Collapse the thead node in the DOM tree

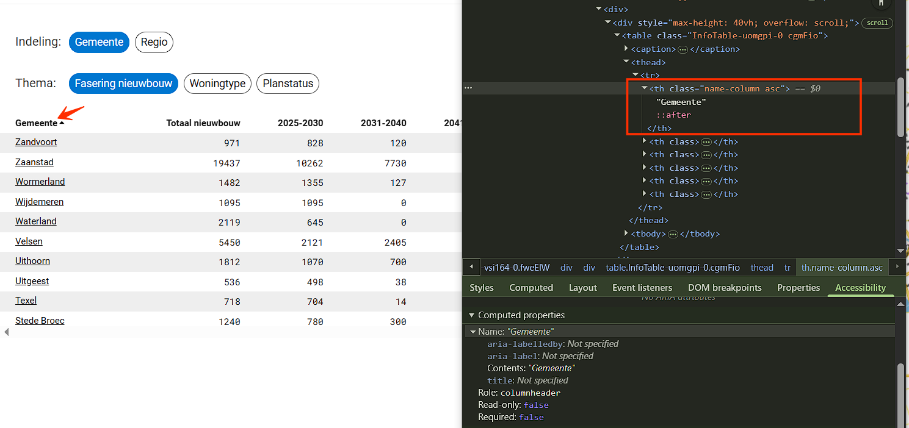[x=626, y=62]
